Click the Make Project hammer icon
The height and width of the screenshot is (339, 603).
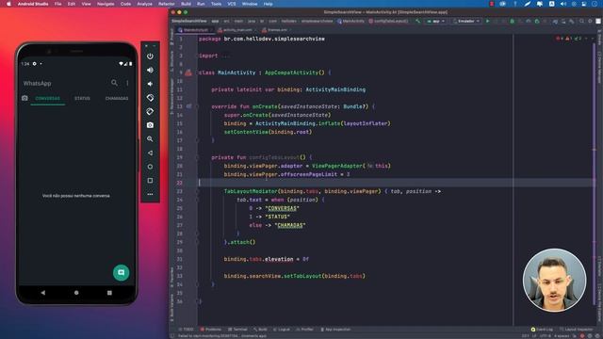click(417, 21)
